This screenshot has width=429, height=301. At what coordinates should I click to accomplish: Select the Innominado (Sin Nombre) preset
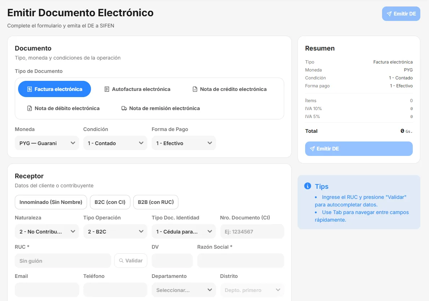point(51,202)
